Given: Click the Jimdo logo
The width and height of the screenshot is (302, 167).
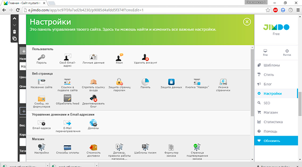Looking at the screenshot, I should (276, 27).
